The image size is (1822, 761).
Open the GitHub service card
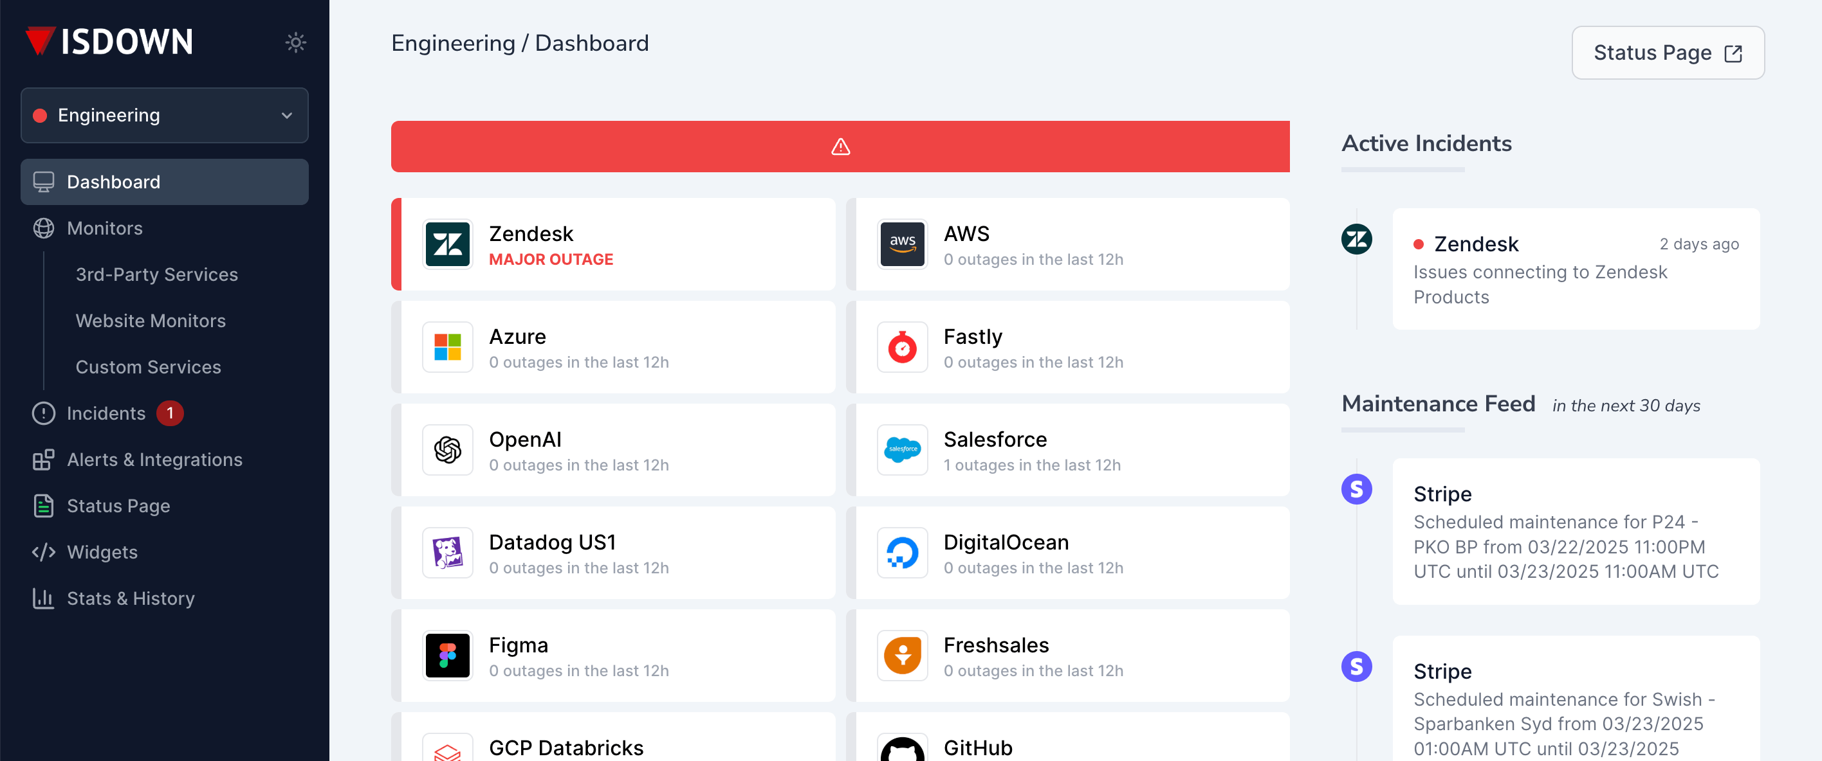click(1068, 737)
